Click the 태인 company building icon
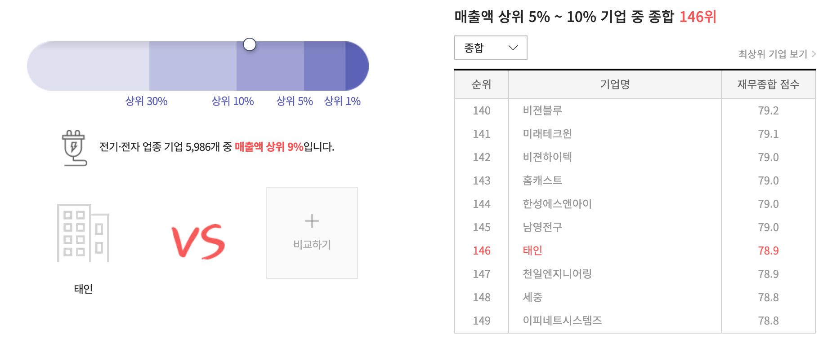This screenshot has width=832, height=343. [x=83, y=233]
